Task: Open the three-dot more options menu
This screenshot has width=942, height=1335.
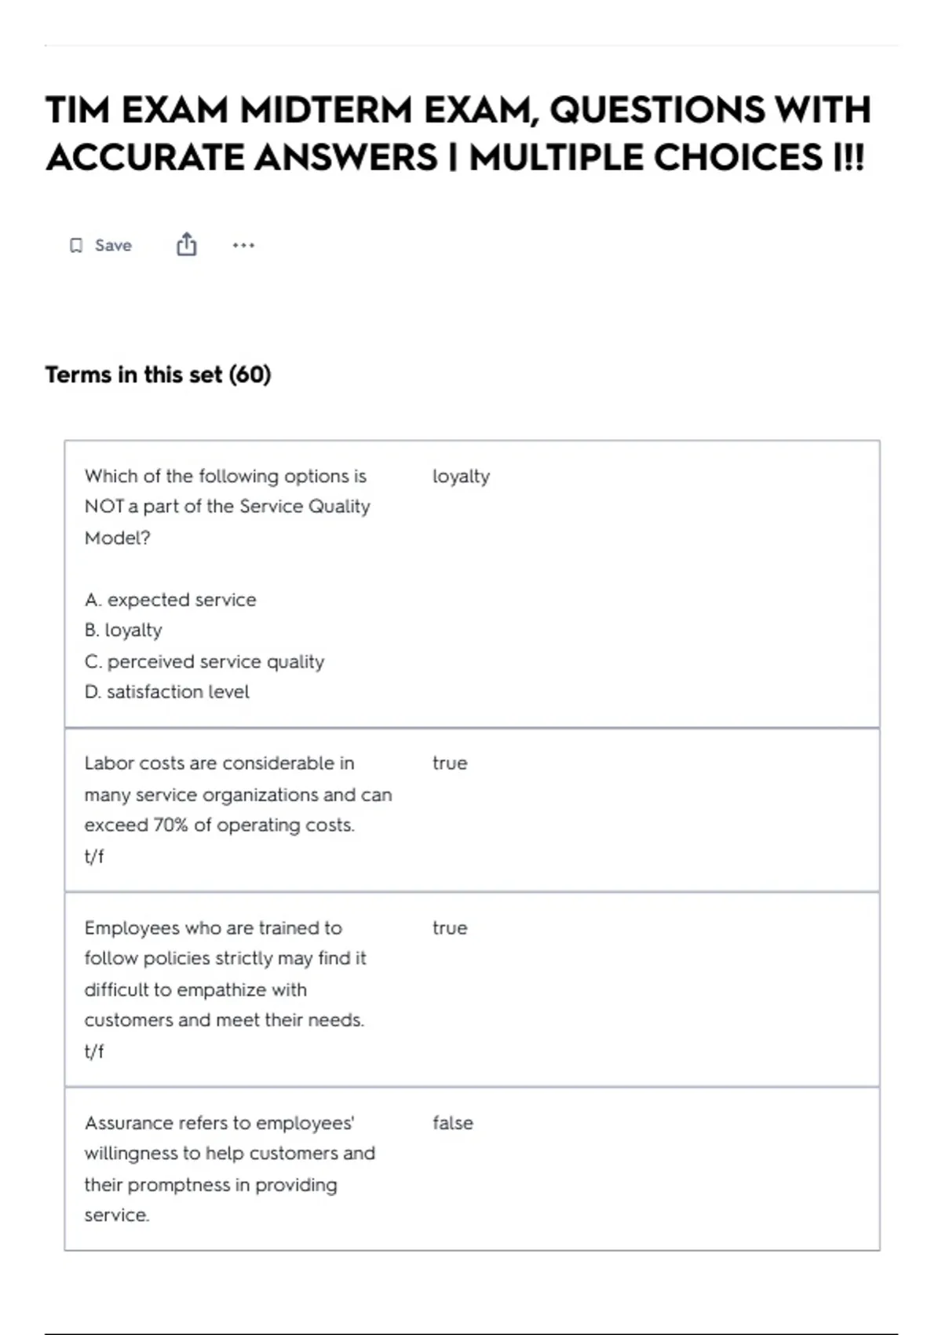Action: click(243, 246)
